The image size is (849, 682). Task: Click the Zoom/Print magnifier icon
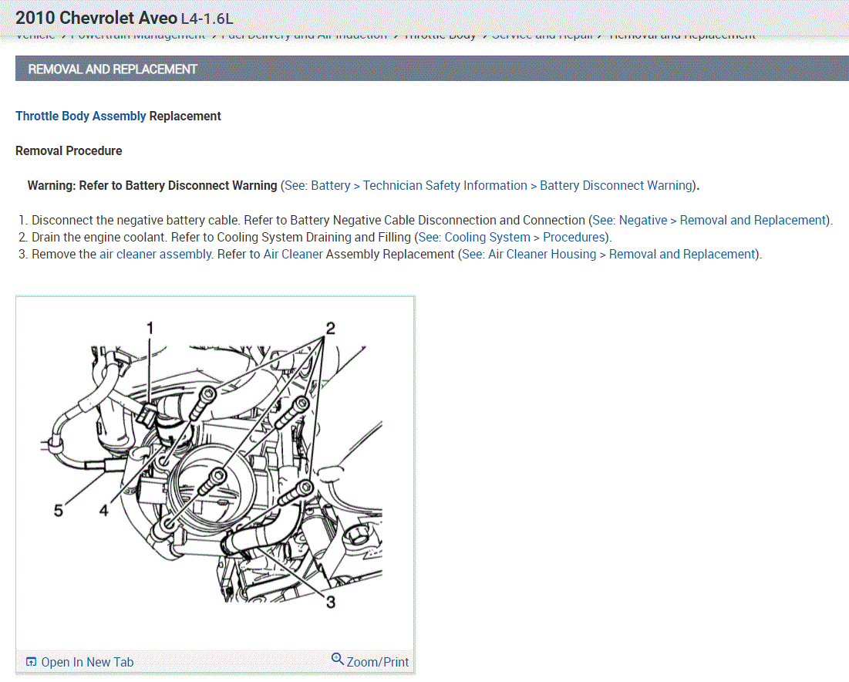[337, 660]
